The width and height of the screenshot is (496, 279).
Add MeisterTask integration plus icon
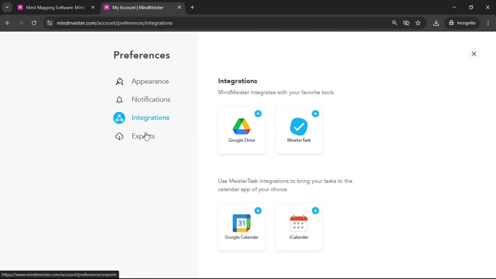[x=315, y=114]
